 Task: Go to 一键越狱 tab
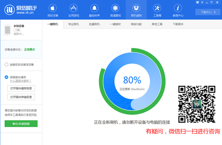pyautogui.click(x=115, y=24)
